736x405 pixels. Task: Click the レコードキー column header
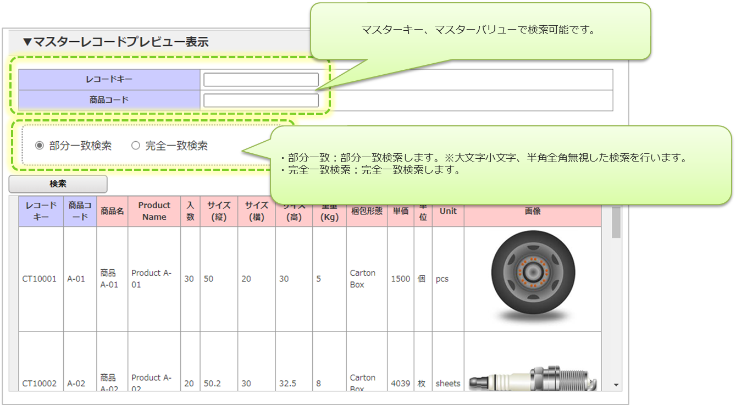point(41,211)
